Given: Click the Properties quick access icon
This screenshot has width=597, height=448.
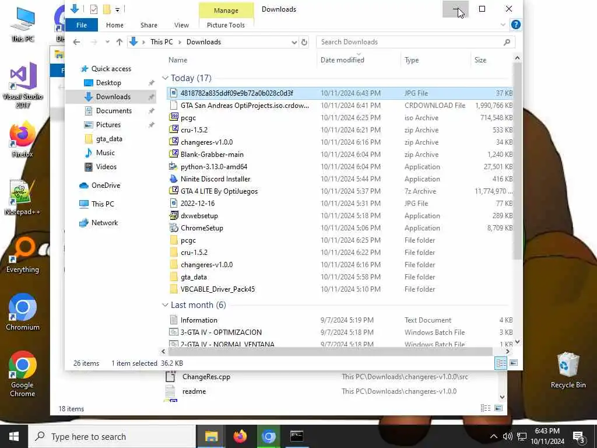Looking at the screenshot, I should click(x=94, y=9).
